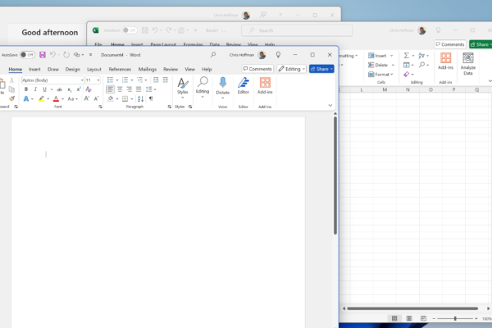Screen dimensions: 492x328
Task: Switch Excel to Normal view
Action: (394, 318)
